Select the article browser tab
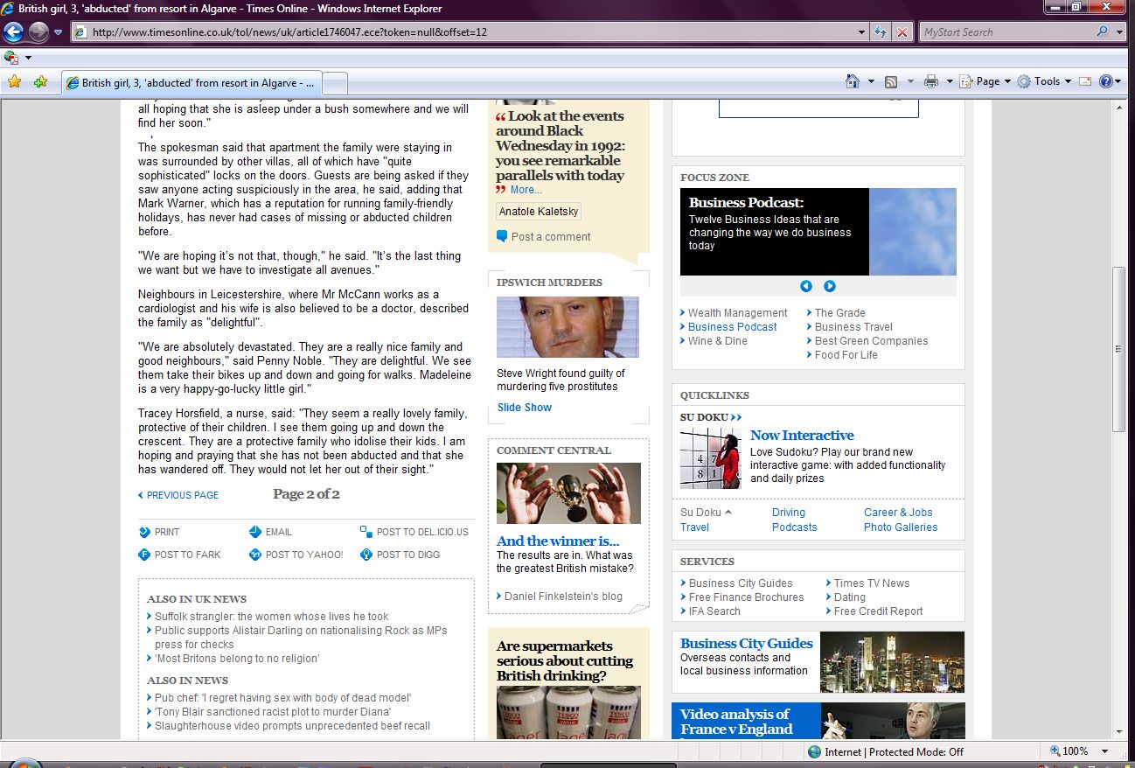This screenshot has width=1135, height=768. (x=192, y=83)
